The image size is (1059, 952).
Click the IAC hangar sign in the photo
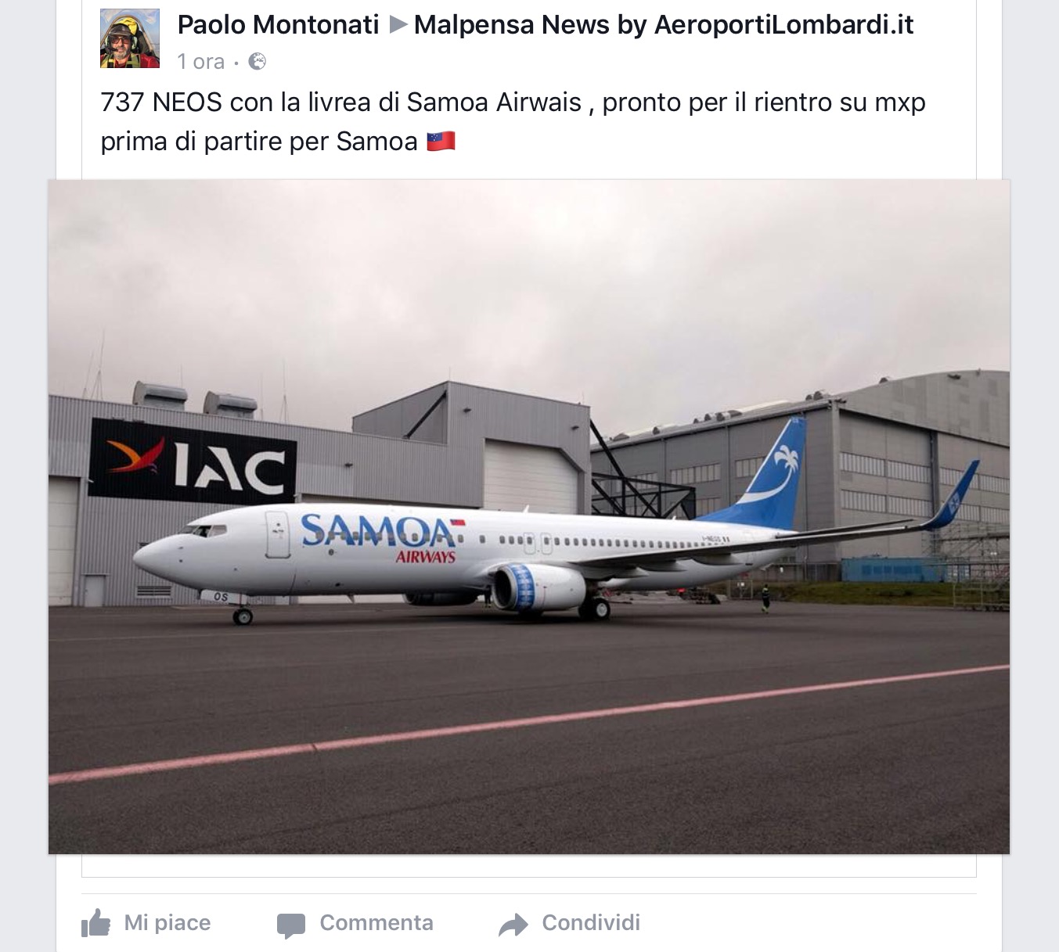coord(193,461)
